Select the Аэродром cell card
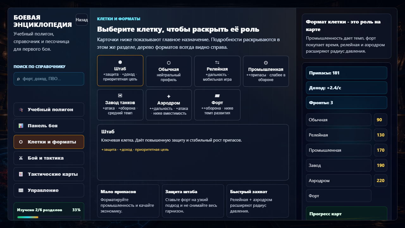 coord(169,105)
